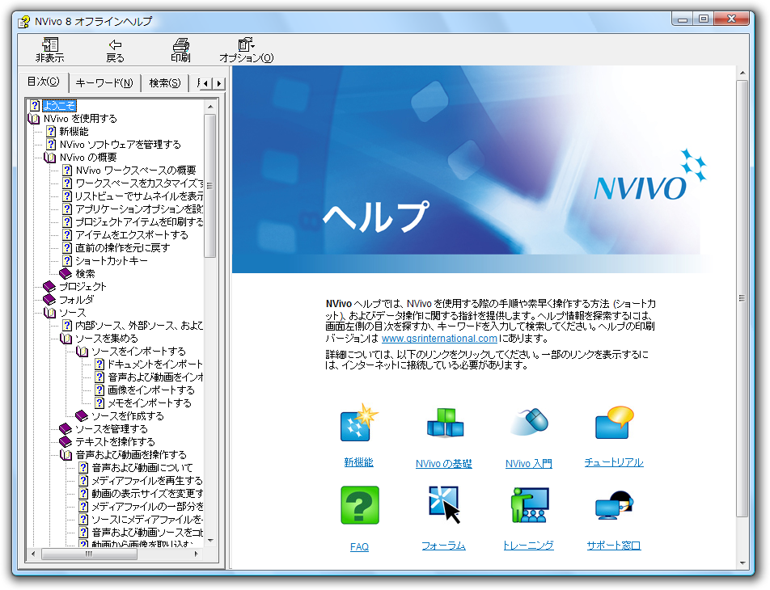Collapse the ソース open book icon
This screenshot has height=590, width=770.
50,313
